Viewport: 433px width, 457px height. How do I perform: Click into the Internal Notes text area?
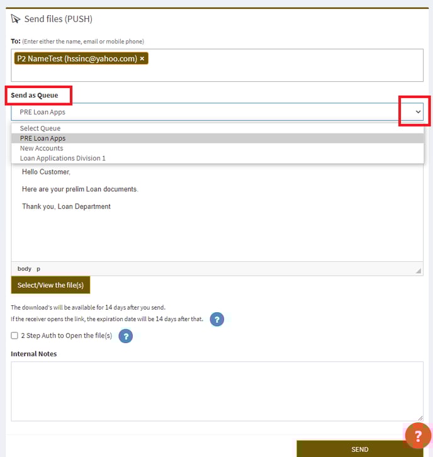(216, 391)
